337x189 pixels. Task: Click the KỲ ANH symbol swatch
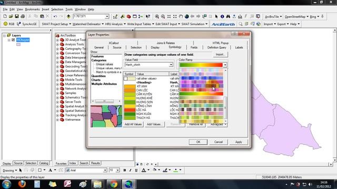click(x=130, y=86)
